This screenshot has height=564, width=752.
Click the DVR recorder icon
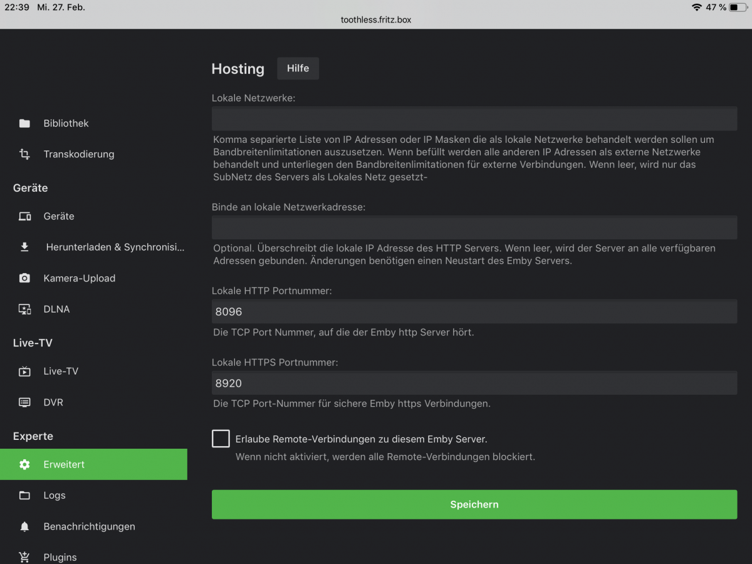click(24, 402)
